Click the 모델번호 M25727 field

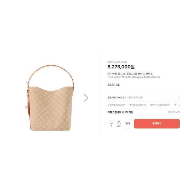point(116,105)
